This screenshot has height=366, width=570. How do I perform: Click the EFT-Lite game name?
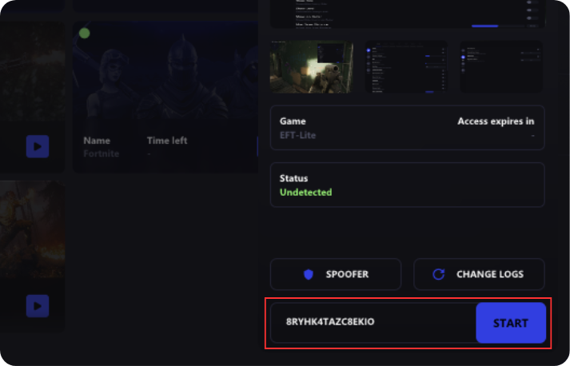(297, 135)
